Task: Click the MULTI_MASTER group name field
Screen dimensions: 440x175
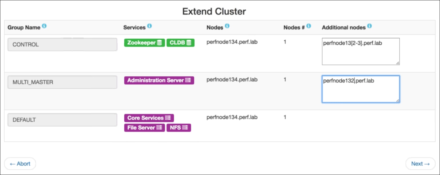Action: pos(62,82)
